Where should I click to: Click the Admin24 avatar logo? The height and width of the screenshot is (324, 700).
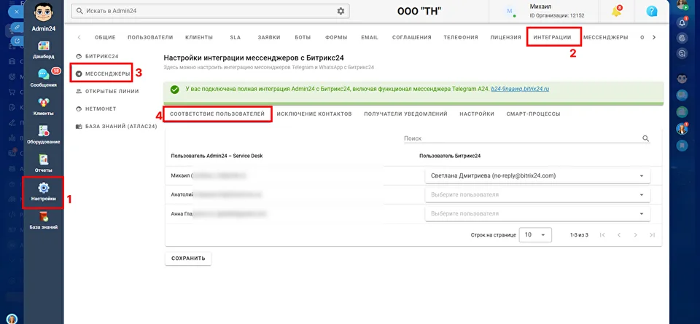tap(43, 12)
